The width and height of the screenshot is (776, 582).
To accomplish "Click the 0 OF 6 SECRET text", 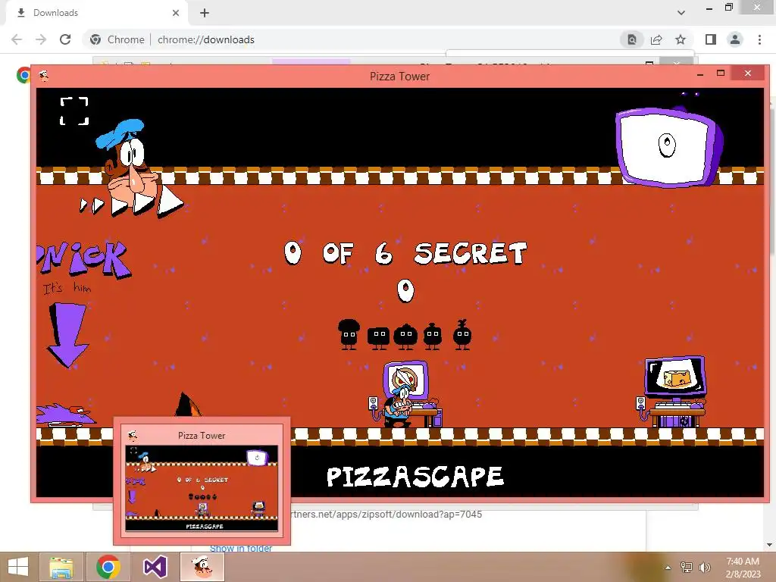I will (405, 253).
